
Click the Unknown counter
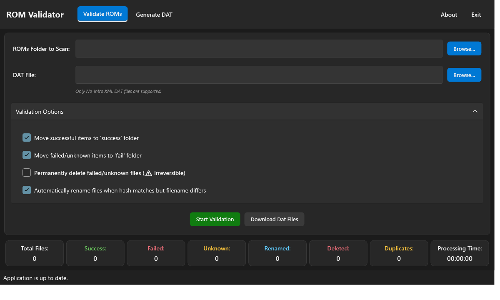[217, 253]
